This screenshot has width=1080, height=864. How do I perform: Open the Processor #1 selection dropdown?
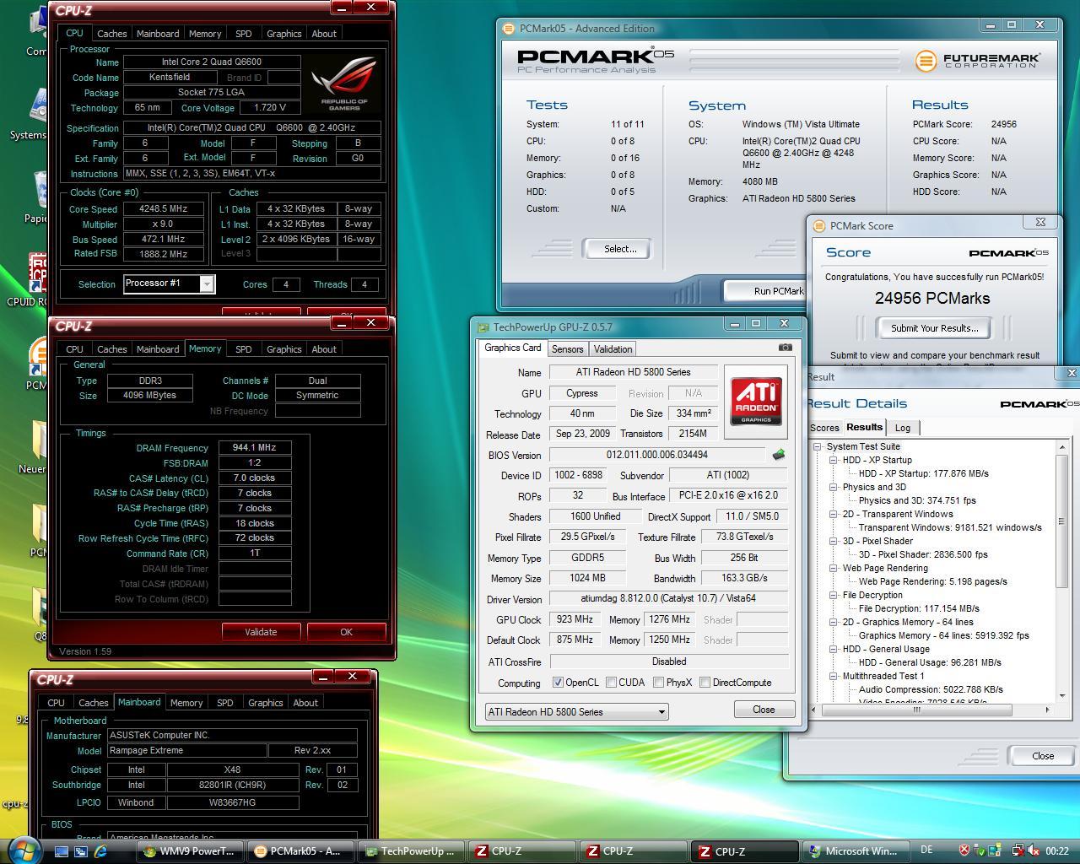pyautogui.click(x=206, y=284)
